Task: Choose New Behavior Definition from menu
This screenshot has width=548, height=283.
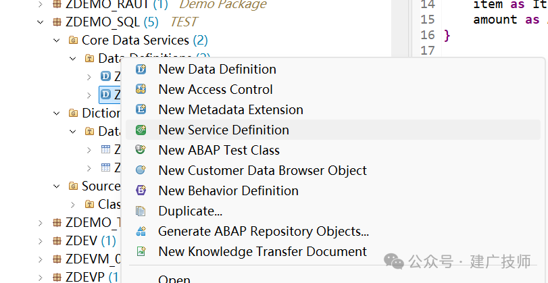Action: pyautogui.click(x=228, y=190)
